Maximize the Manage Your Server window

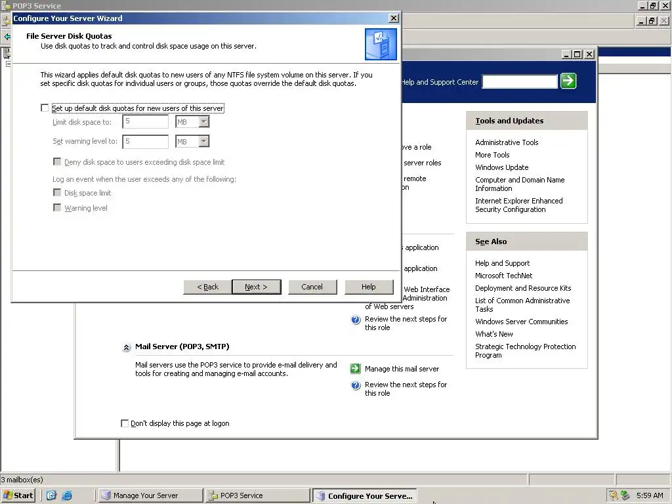click(577, 54)
